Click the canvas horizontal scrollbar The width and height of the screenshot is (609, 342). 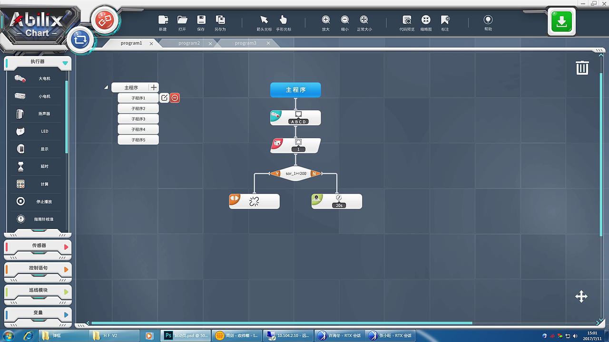click(282, 323)
